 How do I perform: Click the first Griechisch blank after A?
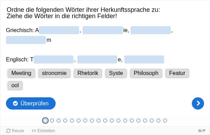click(59, 30)
